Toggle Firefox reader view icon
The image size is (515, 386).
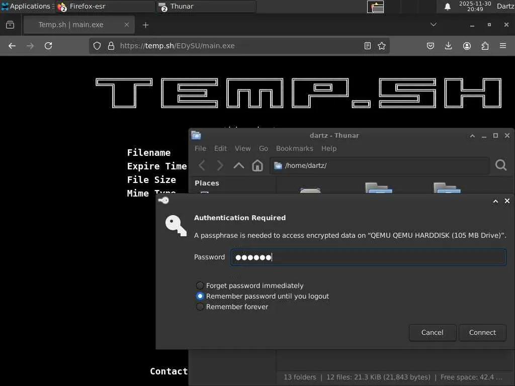[x=368, y=46]
